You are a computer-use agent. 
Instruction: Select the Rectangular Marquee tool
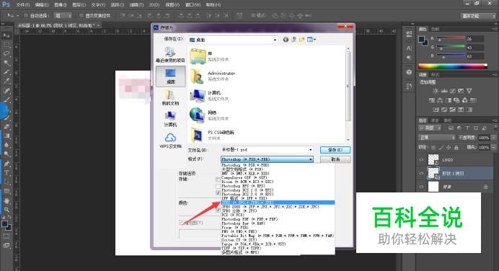[6, 45]
